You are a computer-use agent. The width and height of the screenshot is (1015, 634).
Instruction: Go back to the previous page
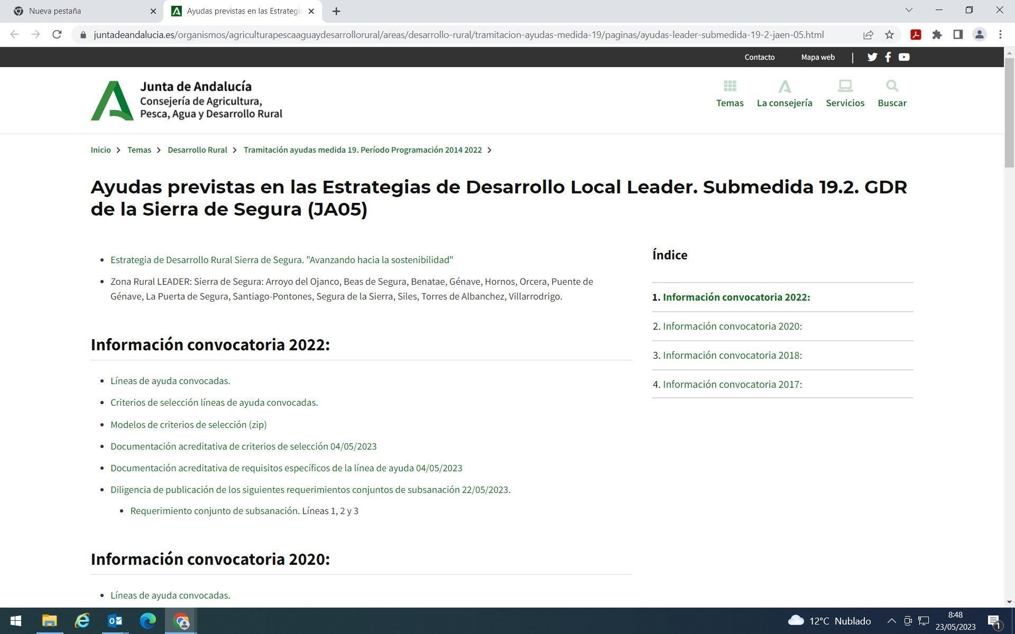[x=15, y=35]
